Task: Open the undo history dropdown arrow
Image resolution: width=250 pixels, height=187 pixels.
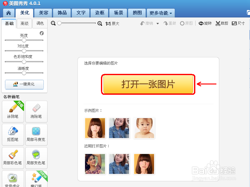Action: [158, 24]
